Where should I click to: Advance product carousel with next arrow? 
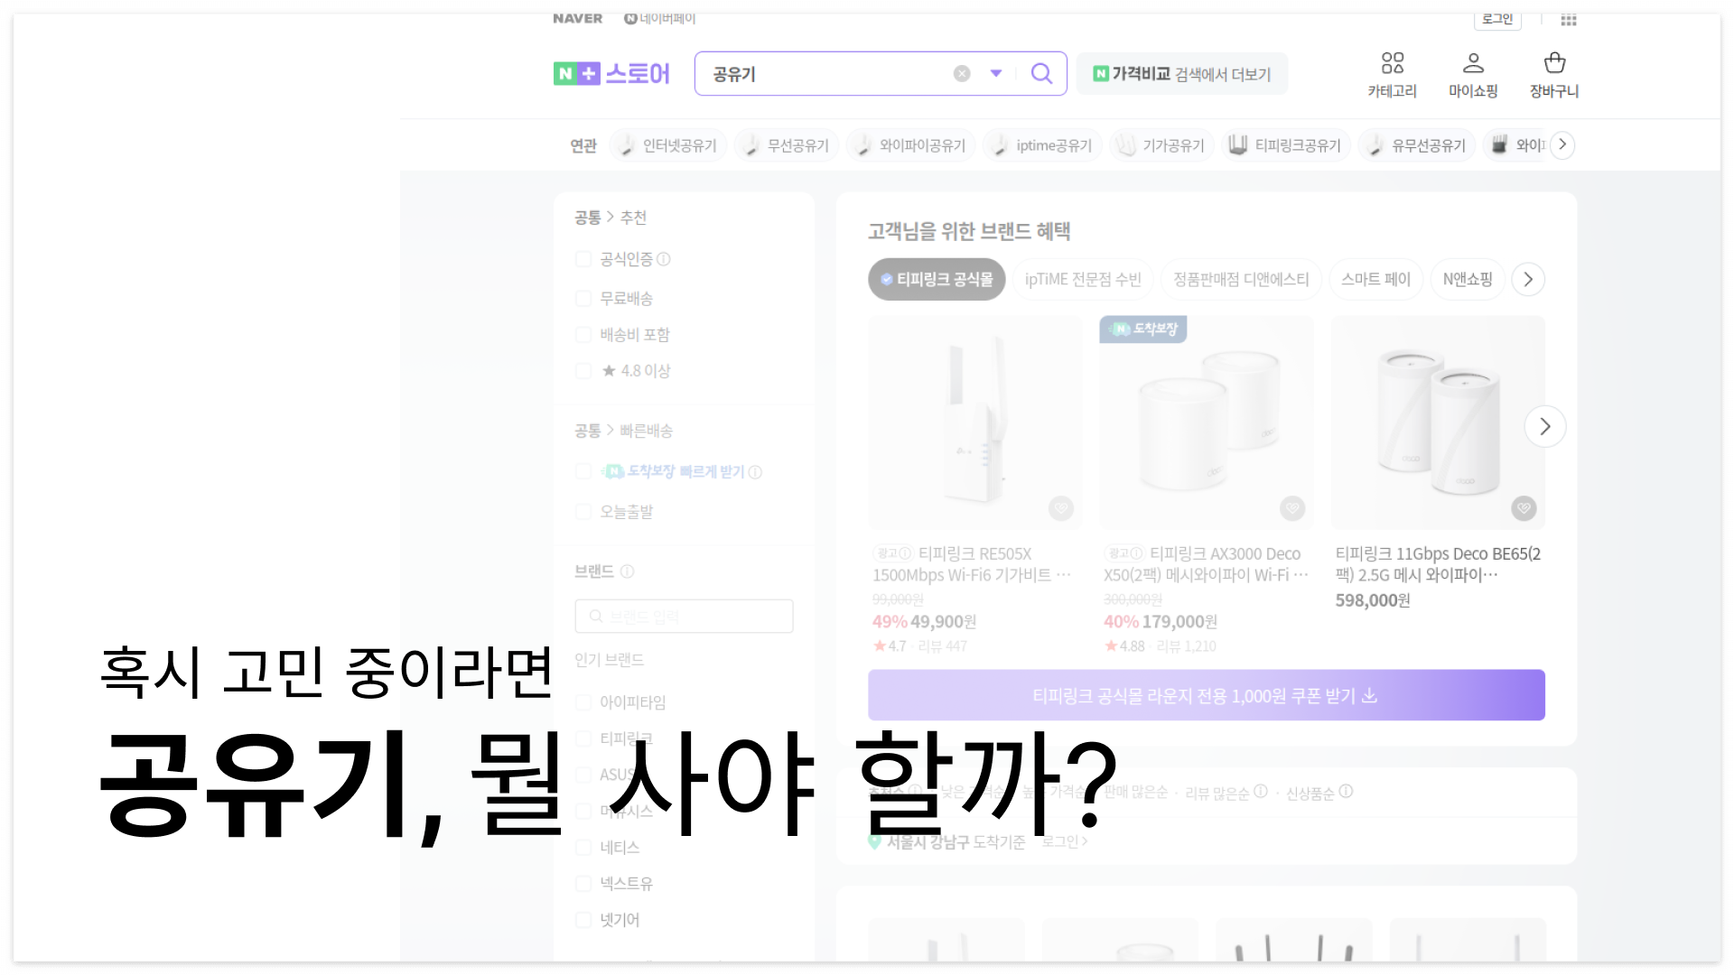coord(1544,426)
